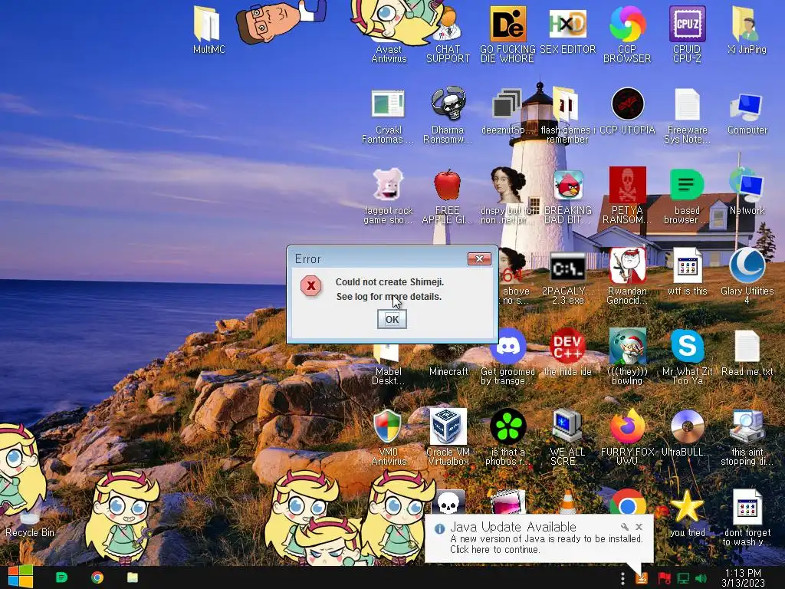Image resolution: width=785 pixels, height=589 pixels.
Task: Launch the Skype icon Mr What Zit Too Ya
Action: (x=687, y=346)
